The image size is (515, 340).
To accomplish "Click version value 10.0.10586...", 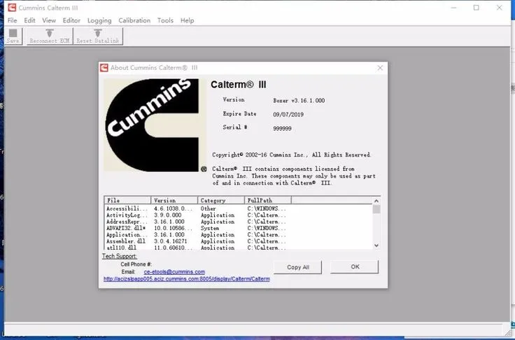I will click(x=173, y=228).
